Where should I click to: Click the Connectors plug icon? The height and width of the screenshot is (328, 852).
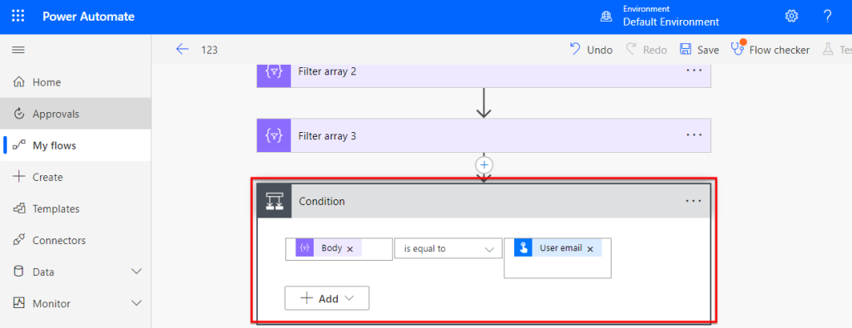19,240
